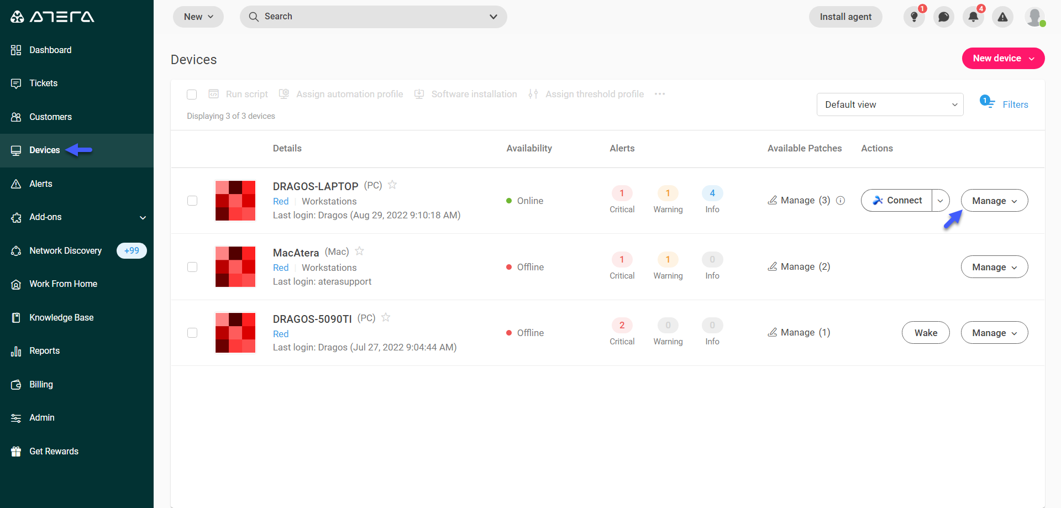Open the Red customer link for MacAtera

click(x=281, y=268)
